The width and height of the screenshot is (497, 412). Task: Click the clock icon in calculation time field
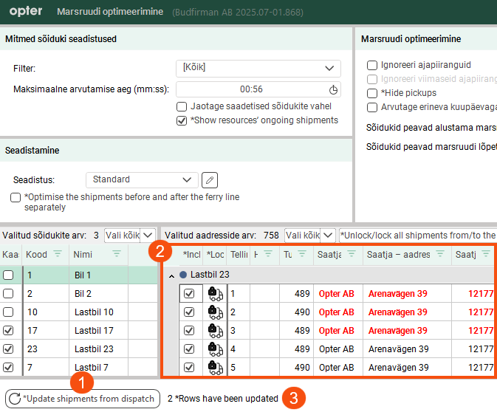click(333, 89)
